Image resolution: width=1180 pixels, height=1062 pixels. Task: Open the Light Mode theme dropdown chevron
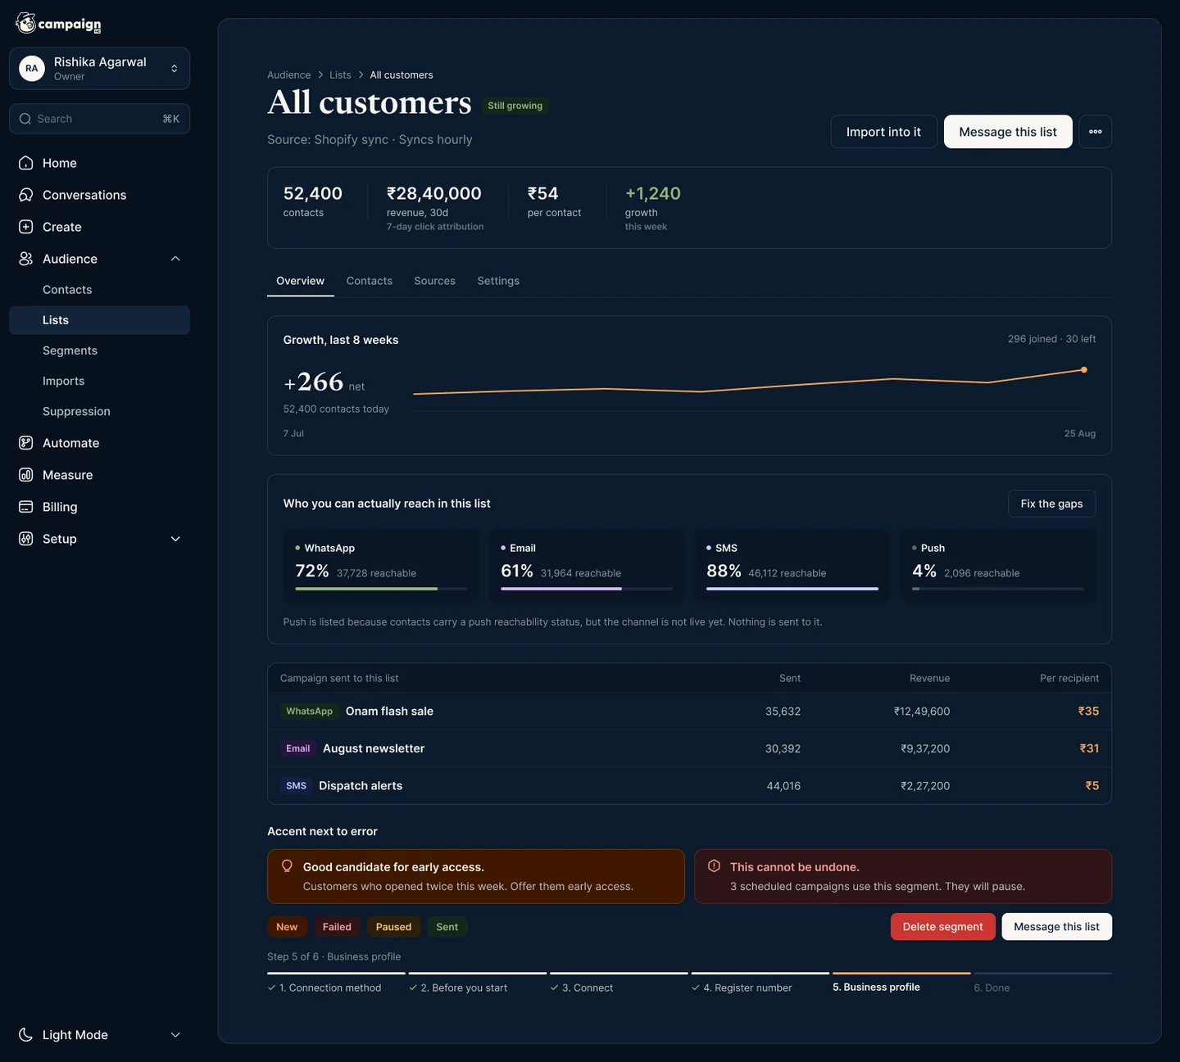(x=175, y=1035)
